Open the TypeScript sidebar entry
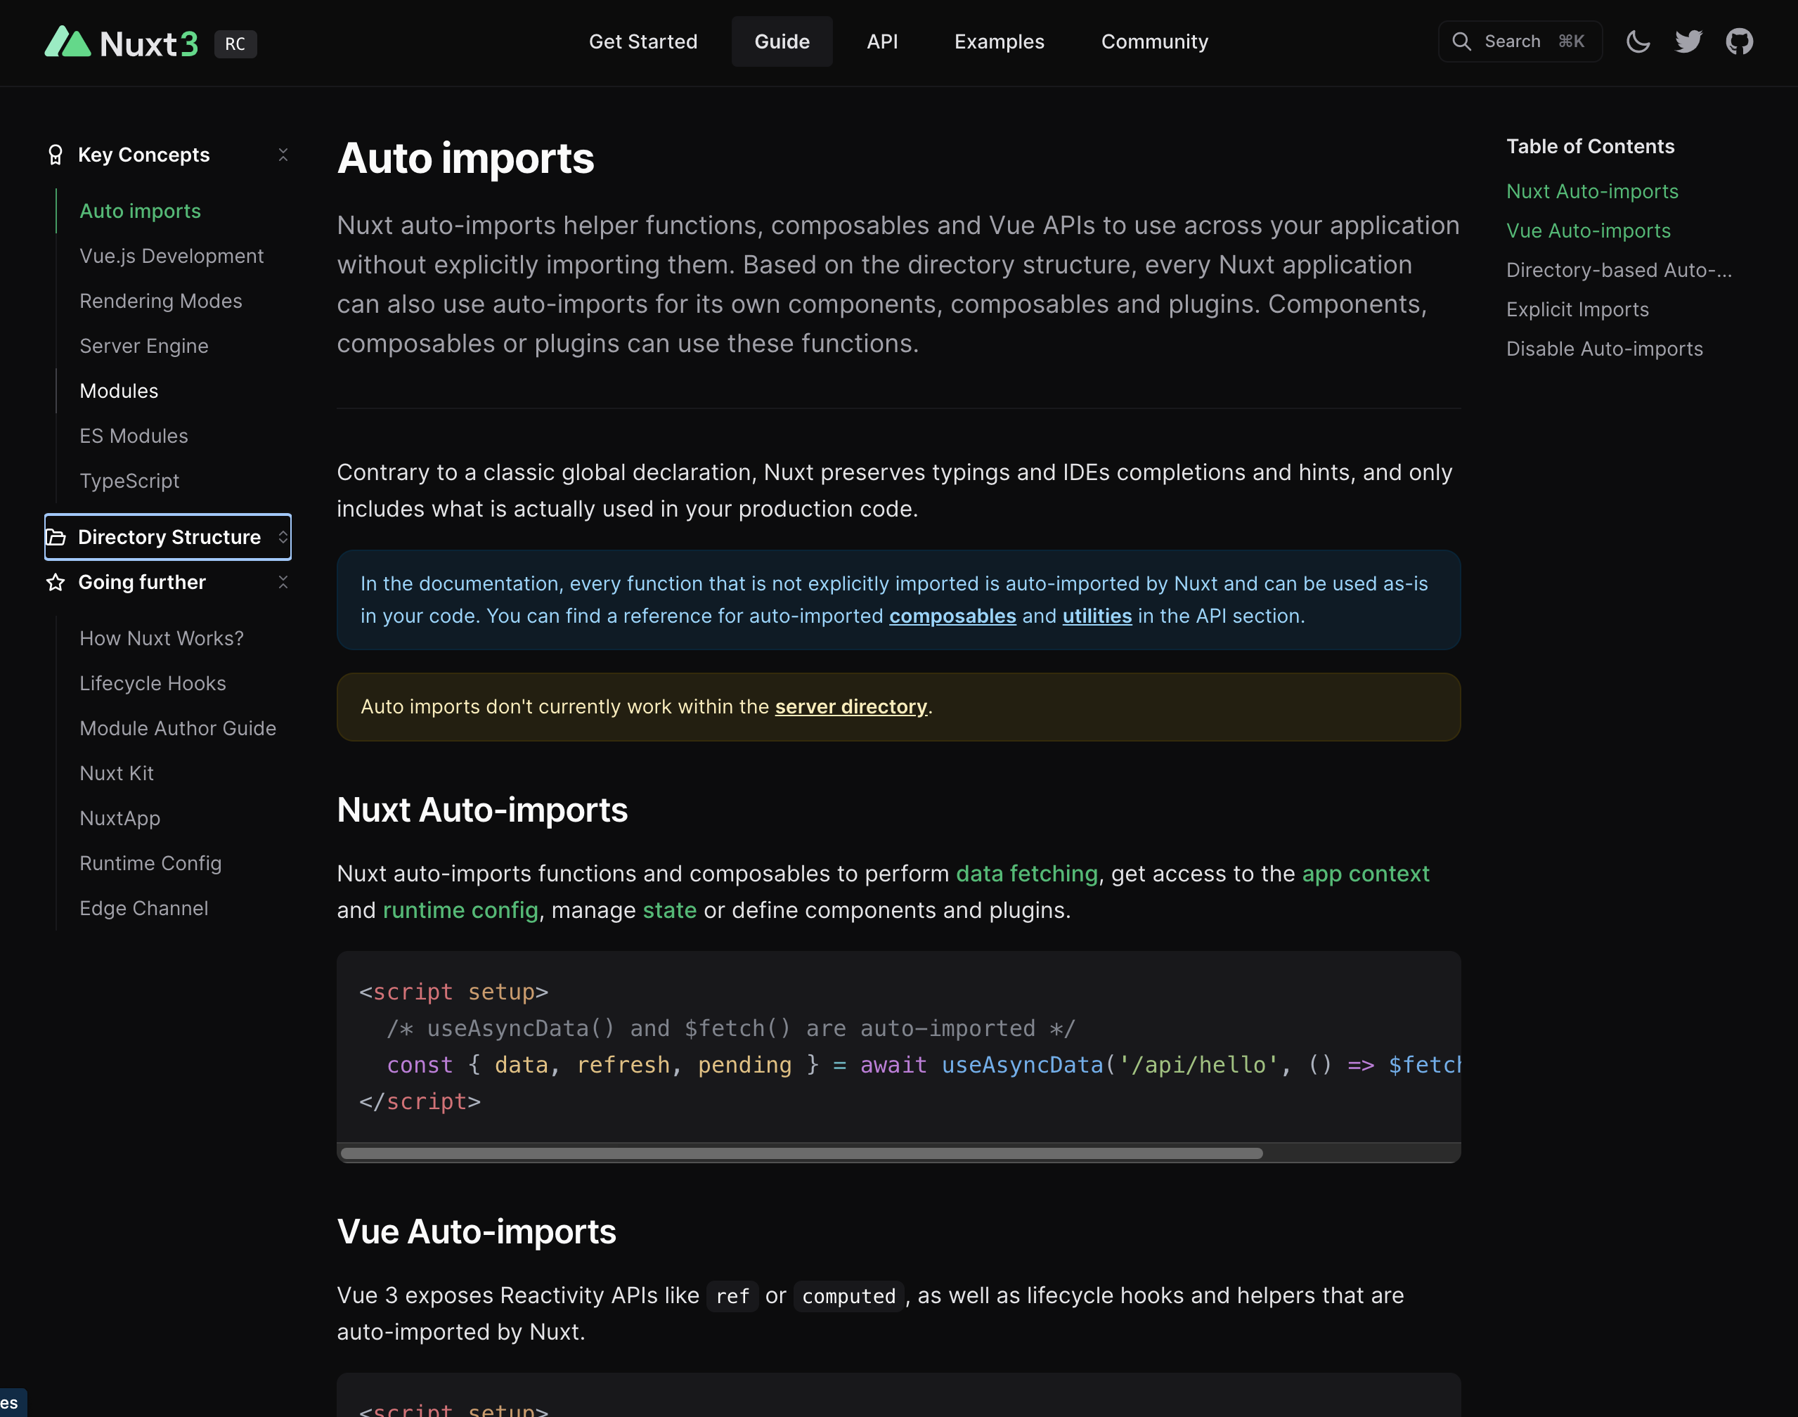The width and height of the screenshot is (1798, 1417). click(129, 480)
